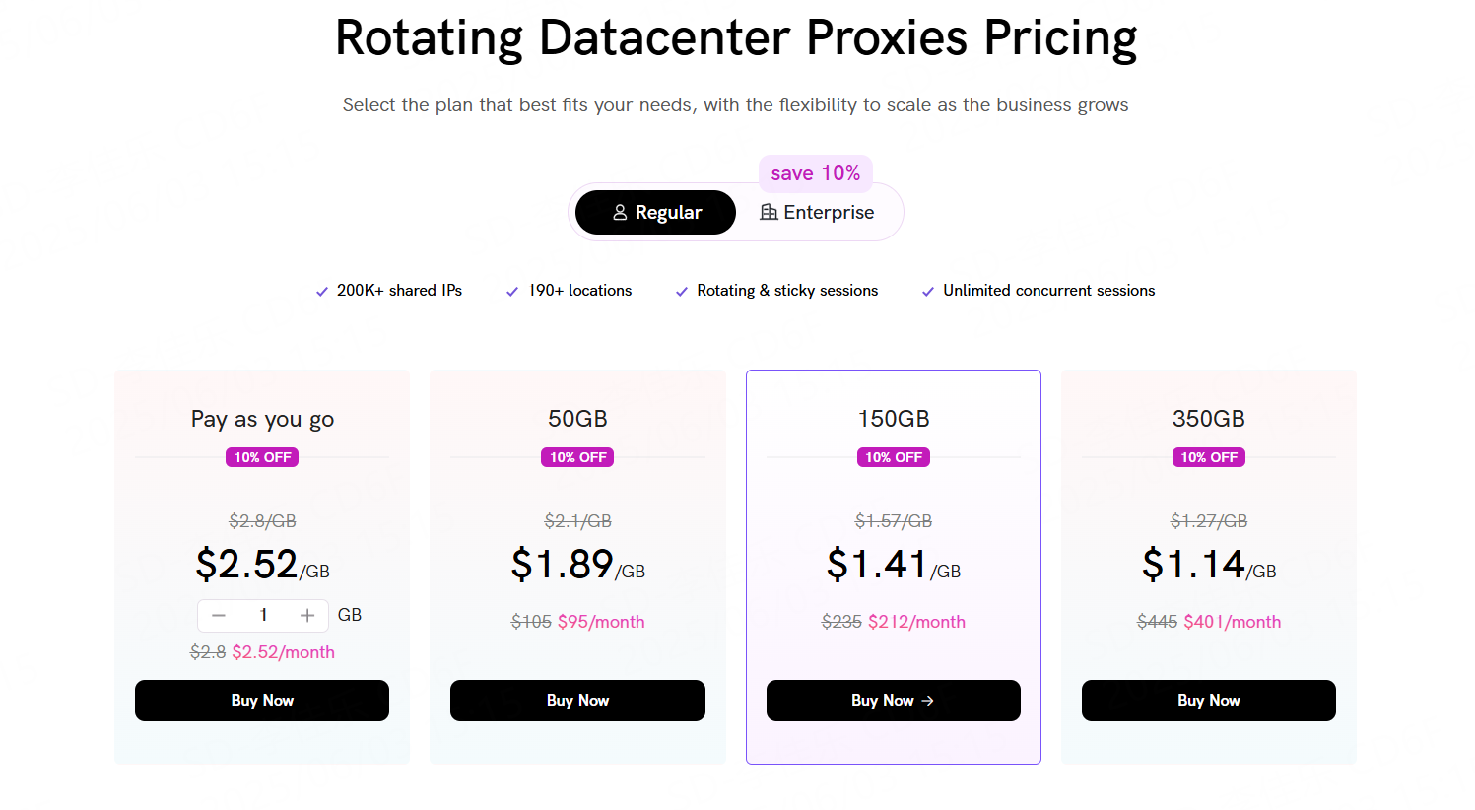This screenshot has width=1475, height=810.
Task: Decrease GB quantity with the minus icon
Action: (219, 615)
